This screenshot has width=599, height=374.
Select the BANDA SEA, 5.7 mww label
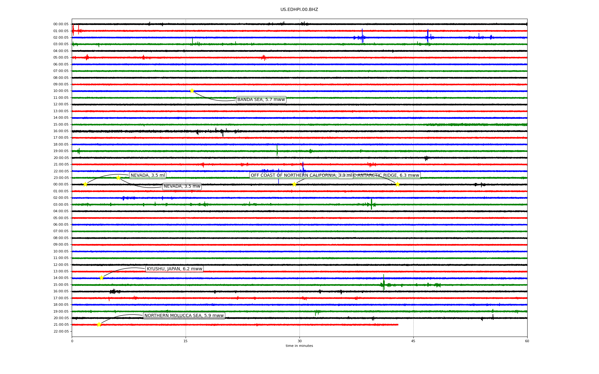click(x=261, y=100)
